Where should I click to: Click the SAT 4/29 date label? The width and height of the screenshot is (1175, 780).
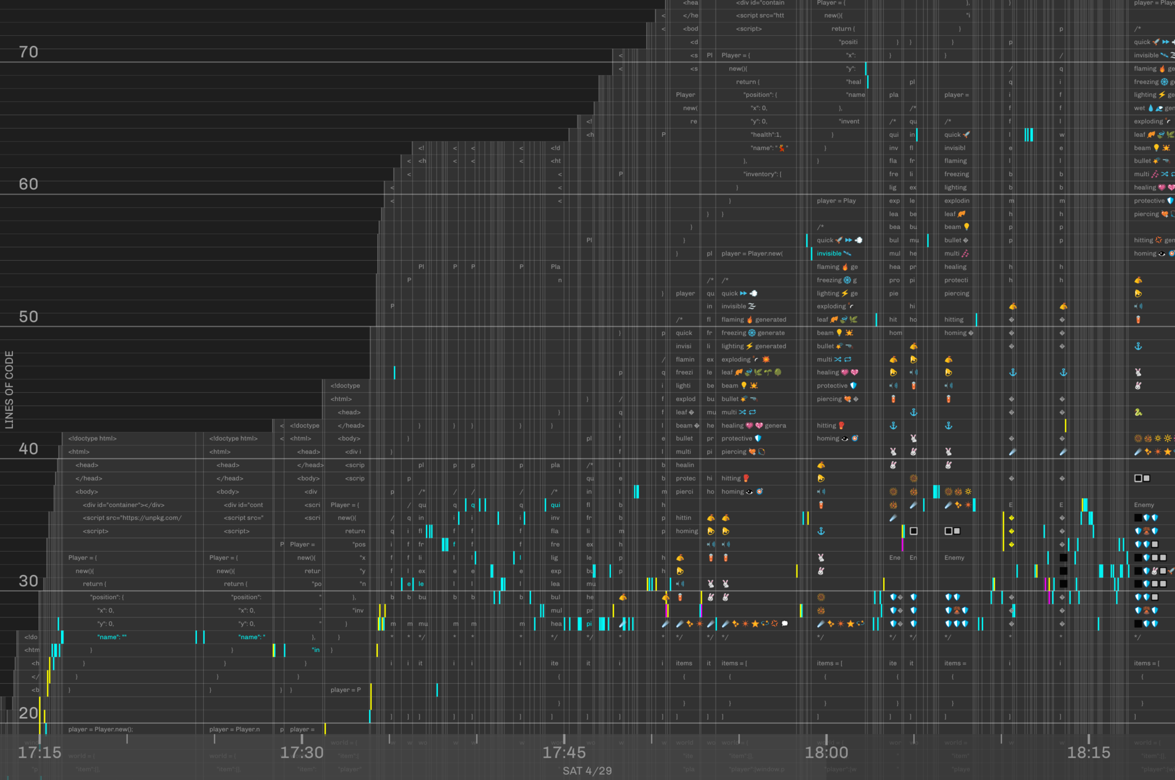click(x=587, y=771)
